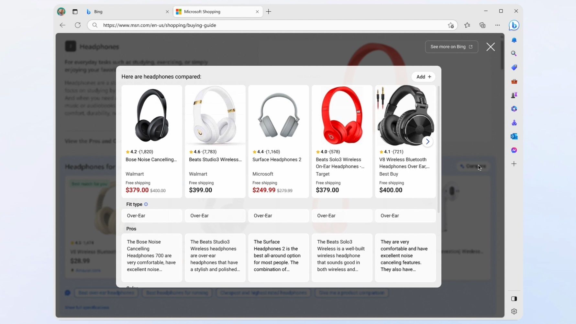576x324 pixels.
Task: Open the Tools icon in the sidebar
Action: 514,81
